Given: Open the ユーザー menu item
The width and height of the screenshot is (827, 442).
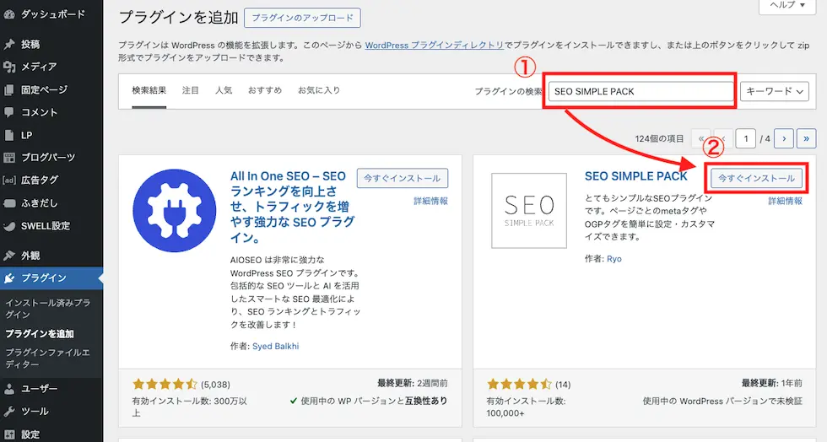Looking at the screenshot, I should [x=39, y=389].
